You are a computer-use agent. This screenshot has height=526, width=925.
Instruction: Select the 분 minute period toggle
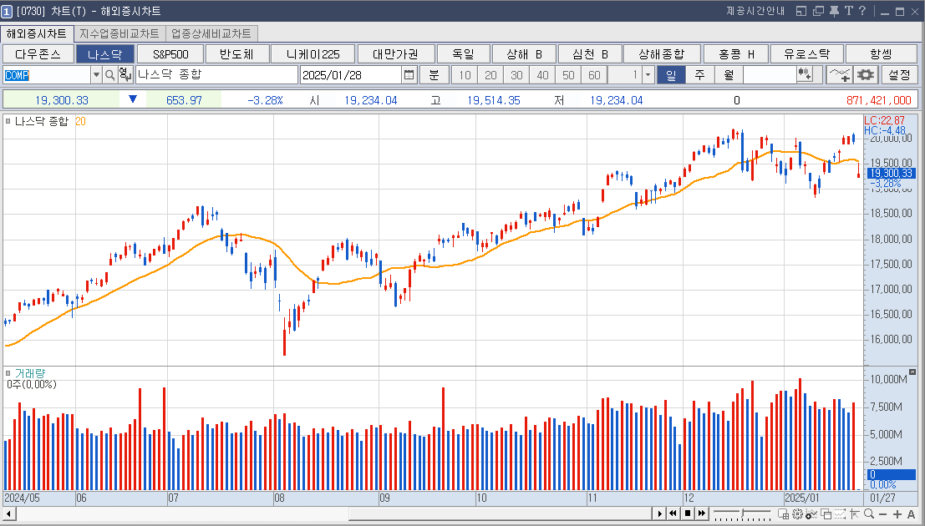pos(434,75)
